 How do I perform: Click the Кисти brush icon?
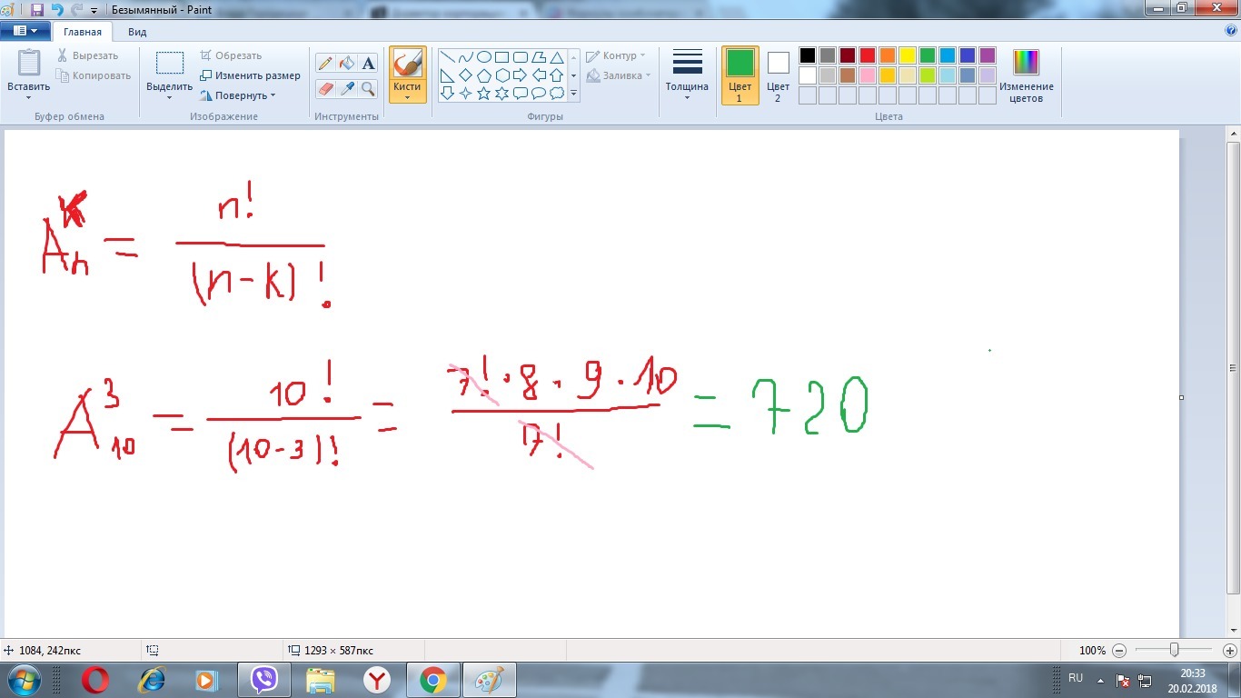click(408, 64)
